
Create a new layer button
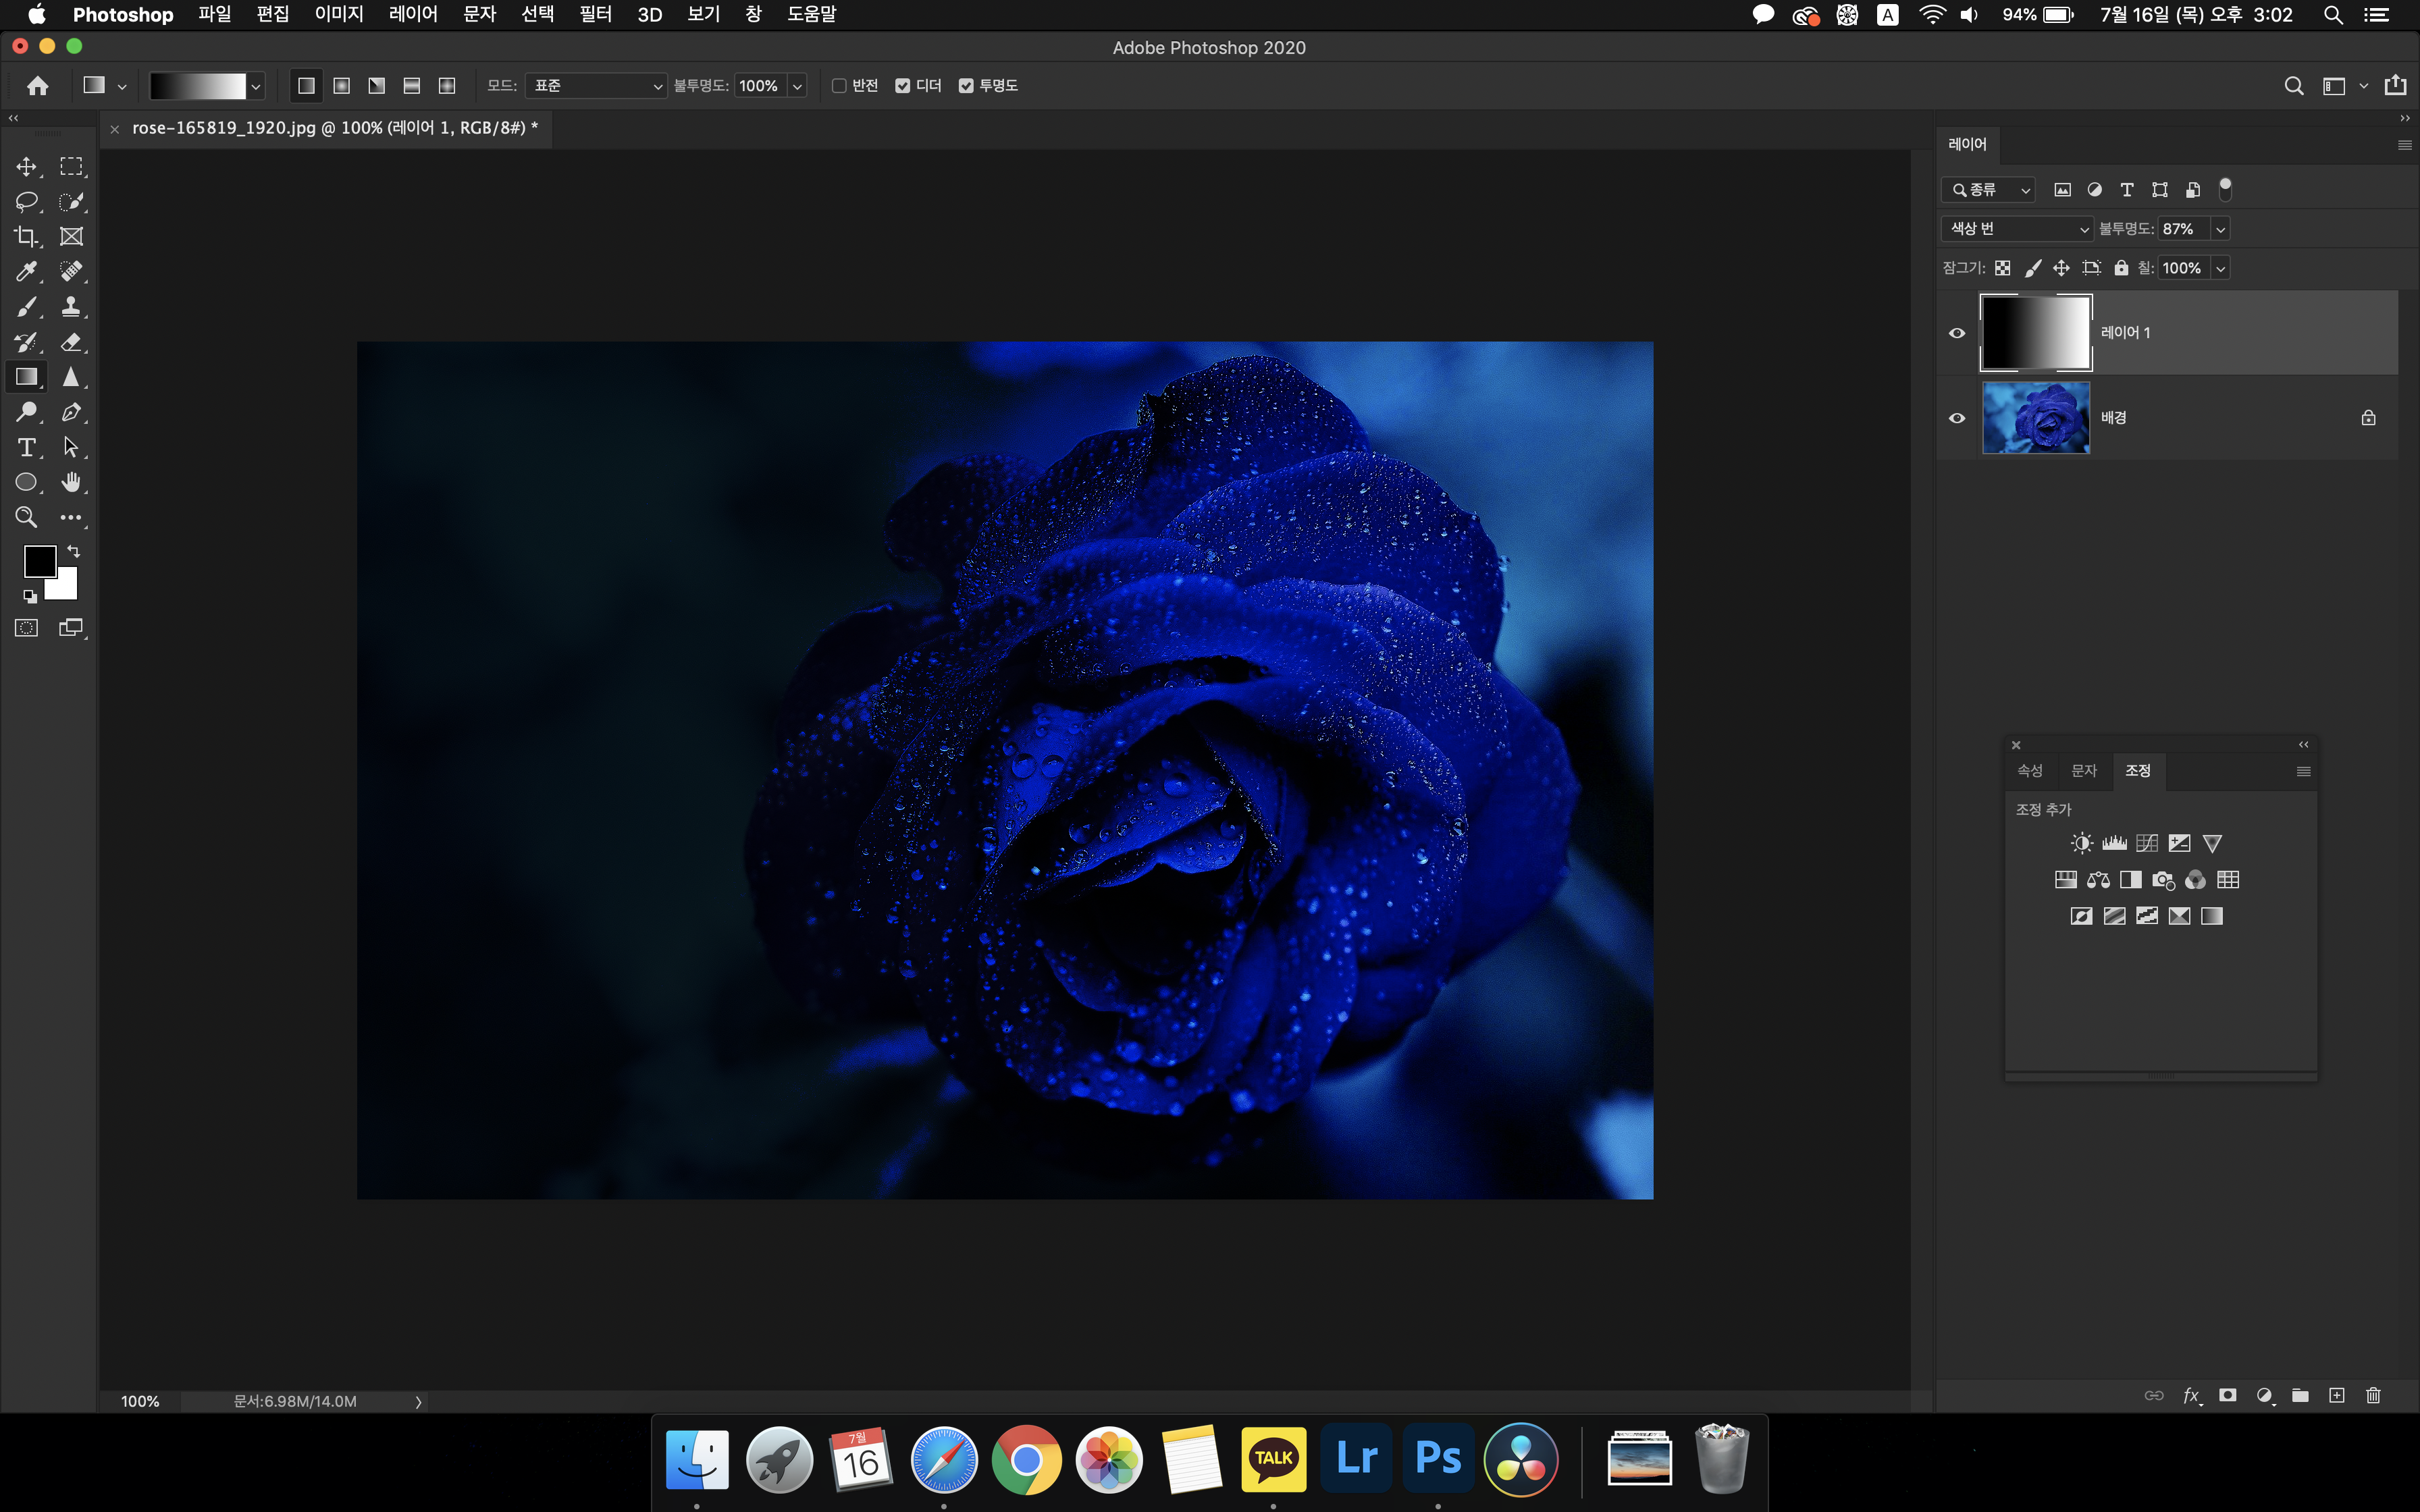(2336, 1395)
